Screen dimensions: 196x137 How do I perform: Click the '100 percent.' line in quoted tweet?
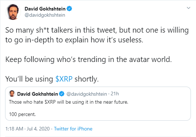(x=23, y=114)
